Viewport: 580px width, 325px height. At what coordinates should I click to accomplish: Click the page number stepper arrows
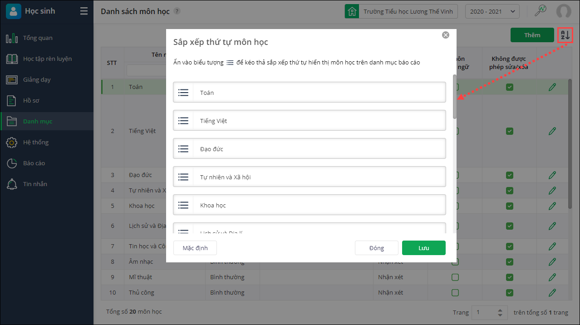(x=500, y=312)
